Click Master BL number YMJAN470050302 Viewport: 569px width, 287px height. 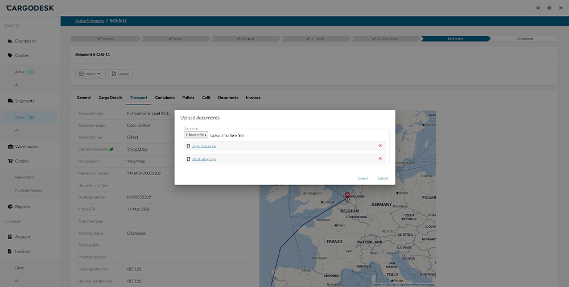(144, 173)
